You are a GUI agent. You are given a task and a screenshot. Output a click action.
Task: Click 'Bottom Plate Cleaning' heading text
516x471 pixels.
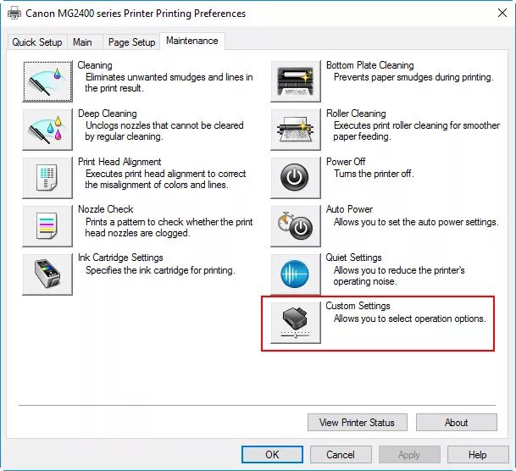[370, 65]
